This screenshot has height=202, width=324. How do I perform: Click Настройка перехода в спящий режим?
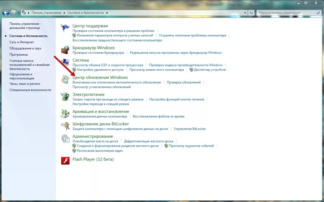101,104
